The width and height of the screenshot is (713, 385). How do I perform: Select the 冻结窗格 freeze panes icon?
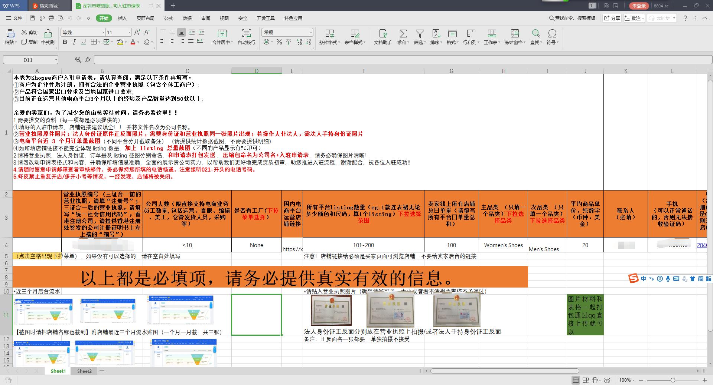coord(514,37)
